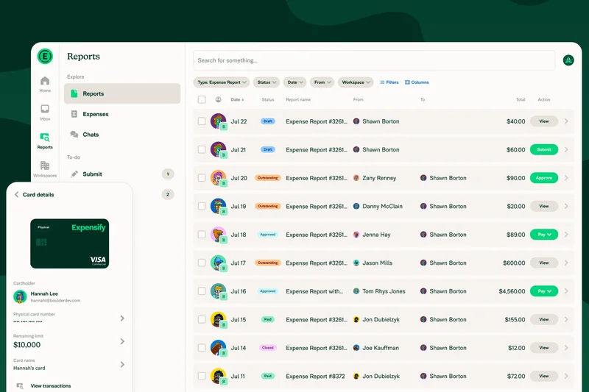The image size is (589, 392).
Task: Click the green Expensify logo icon
Action: coord(45,57)
